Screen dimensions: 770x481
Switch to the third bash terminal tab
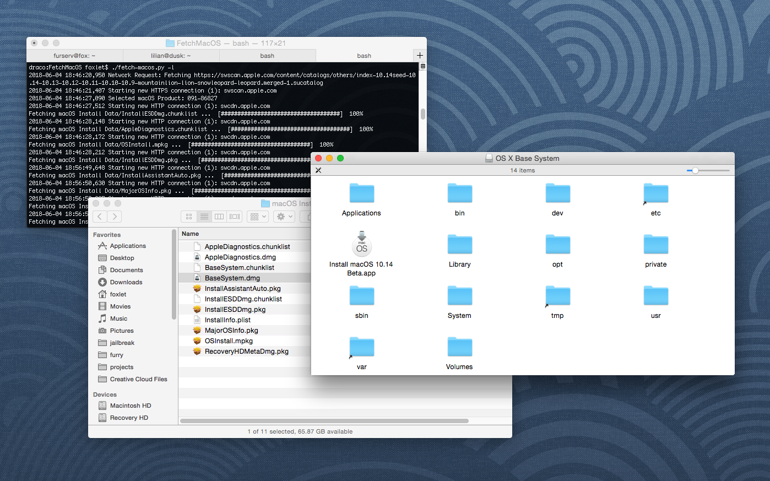(267, 56)
